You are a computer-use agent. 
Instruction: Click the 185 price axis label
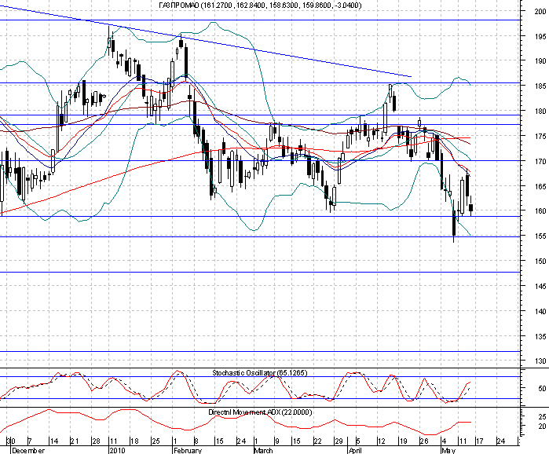coord(540,86)
